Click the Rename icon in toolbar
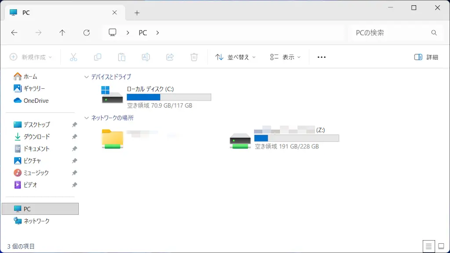Image resolution: width=450 pixels, height=253 pixels. point(146,57)
